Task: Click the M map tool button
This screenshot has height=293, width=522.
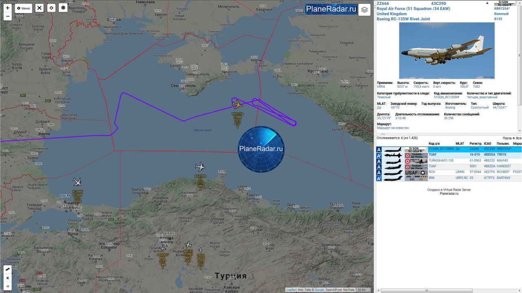Action: pos(7,286)
